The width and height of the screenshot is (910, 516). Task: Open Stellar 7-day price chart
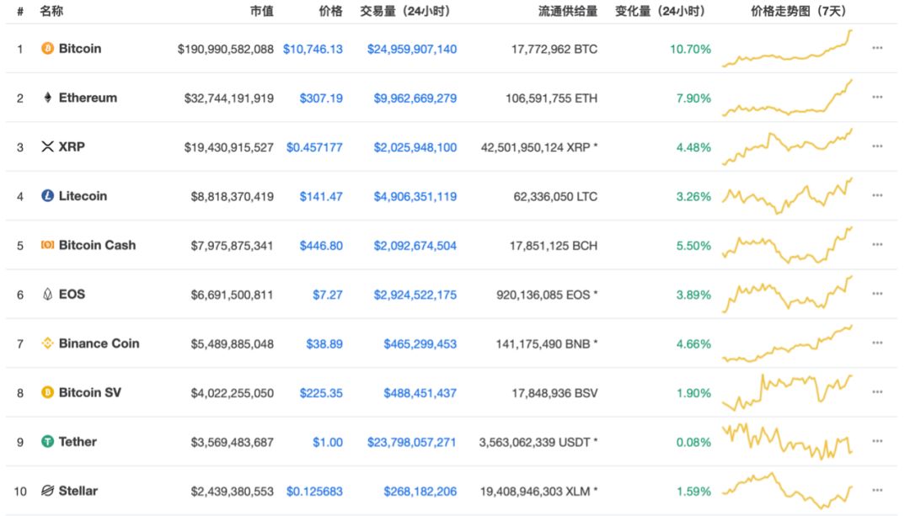(788, 491)
